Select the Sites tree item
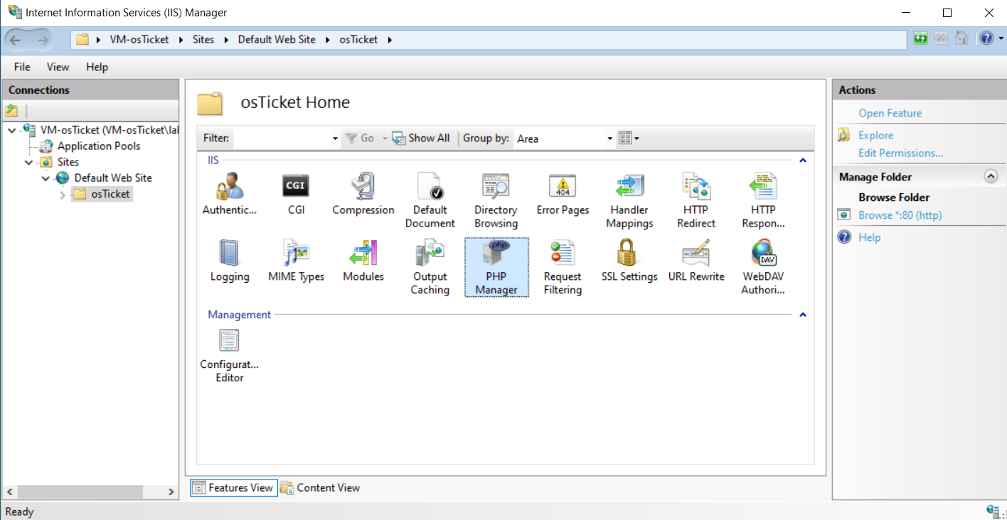The height and width of the screenshot is (520, 1007). pyautogui.click(x=68, y=162)
